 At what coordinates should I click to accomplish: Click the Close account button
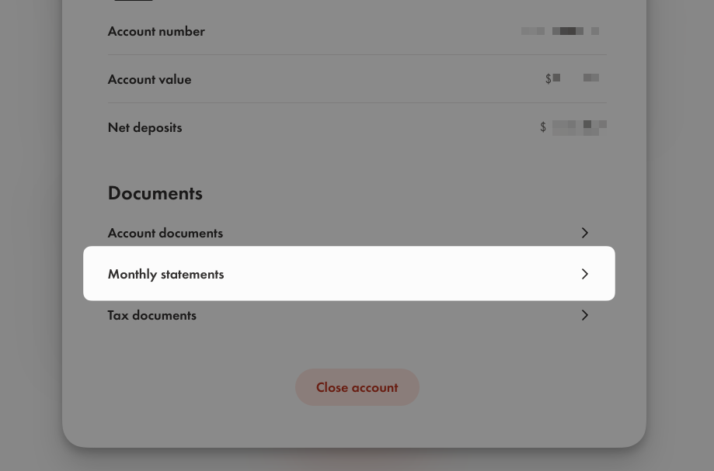(x=357, y=387)
